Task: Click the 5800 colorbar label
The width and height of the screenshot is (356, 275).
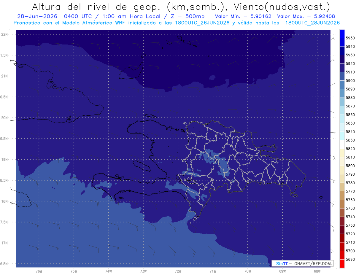Action: click(350, 166)
